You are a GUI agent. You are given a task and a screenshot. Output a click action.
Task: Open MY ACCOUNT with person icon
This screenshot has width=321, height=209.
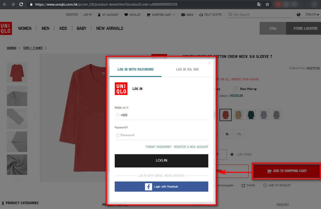point(108,15)
